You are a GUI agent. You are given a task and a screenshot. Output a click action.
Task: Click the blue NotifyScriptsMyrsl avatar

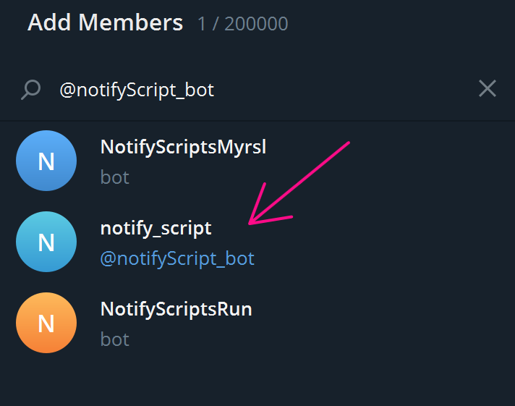click(x=46, y=161)
